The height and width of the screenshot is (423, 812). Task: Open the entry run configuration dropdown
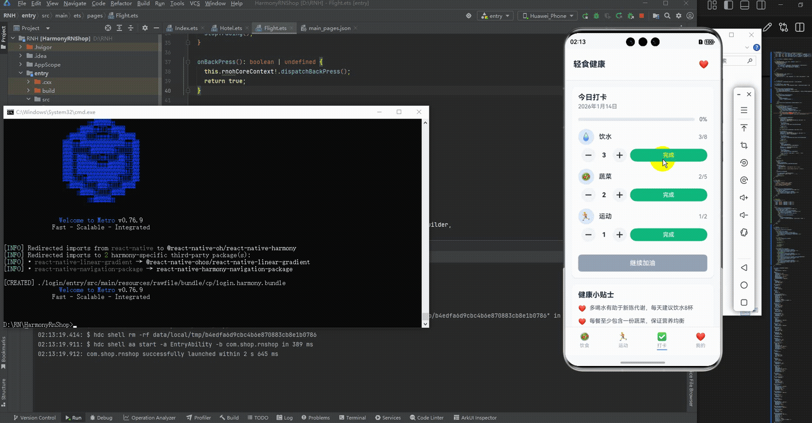[495, 16]
